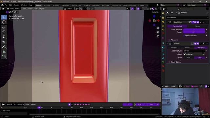Set Boolean solver to Fast

click(188, 58)
